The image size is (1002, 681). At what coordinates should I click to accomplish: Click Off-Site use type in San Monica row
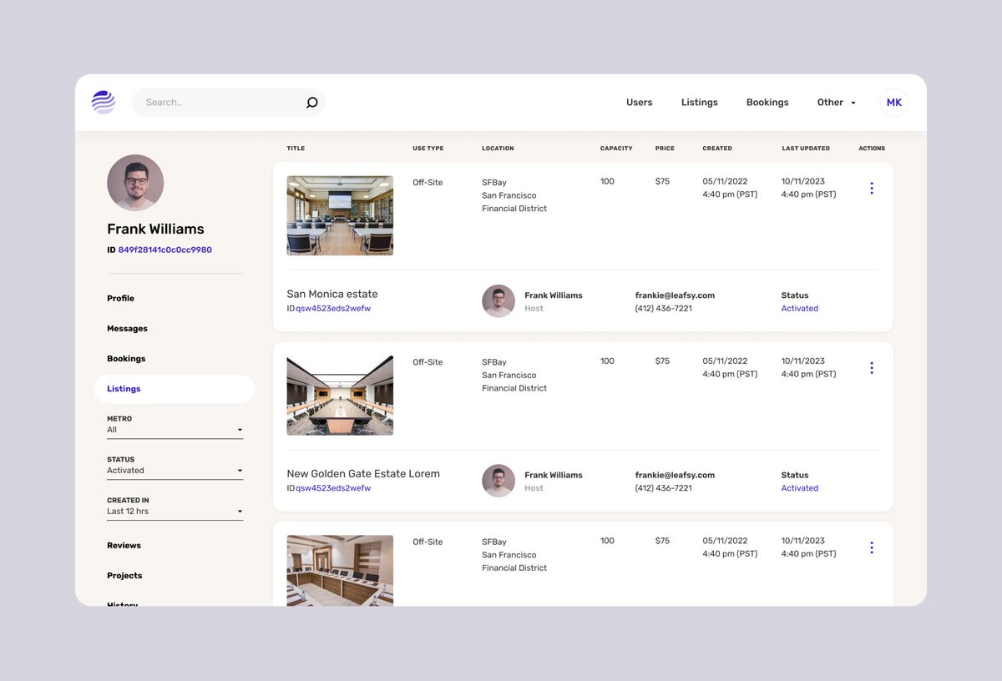428,182
